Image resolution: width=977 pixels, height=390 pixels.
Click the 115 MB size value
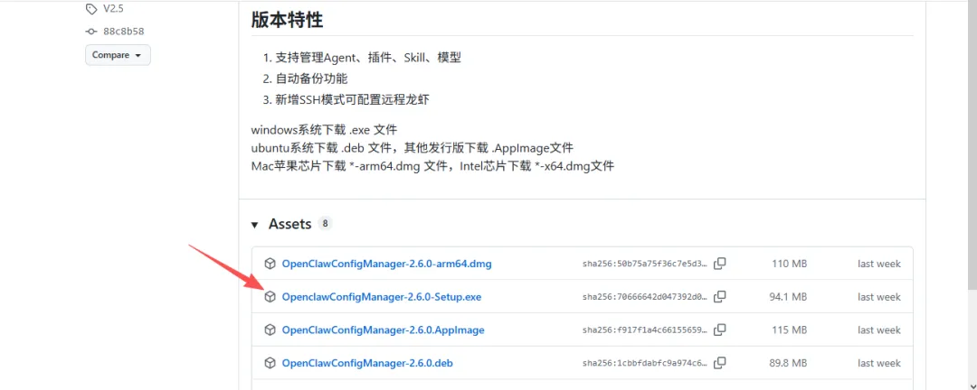789,330
